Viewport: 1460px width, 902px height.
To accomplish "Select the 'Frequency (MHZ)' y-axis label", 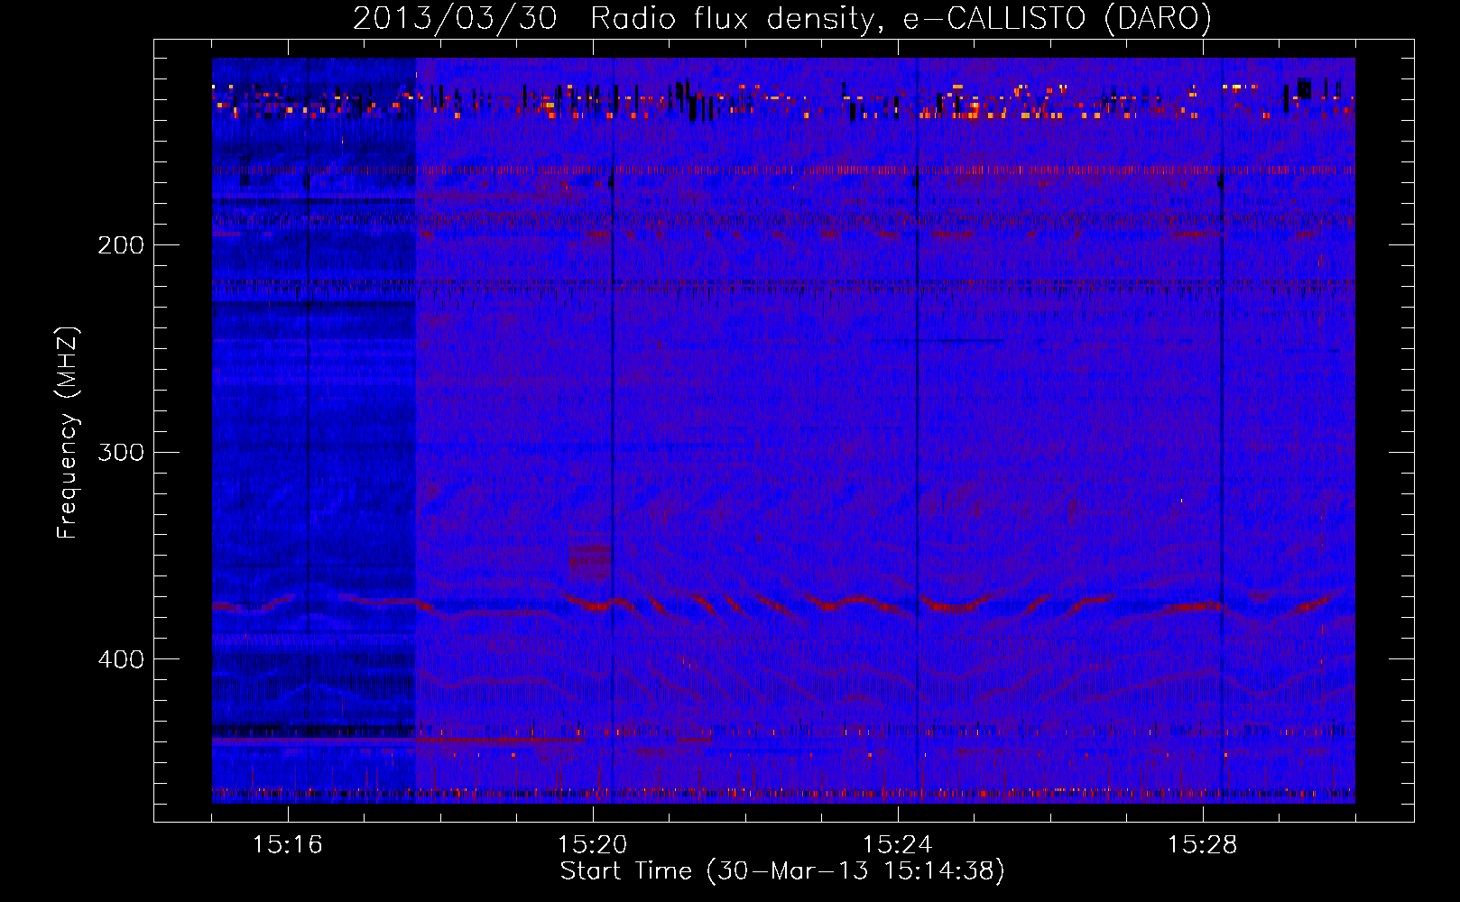I will click(x=68, y=432).
